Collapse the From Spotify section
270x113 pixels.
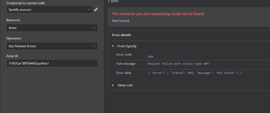tap(113, 46)
